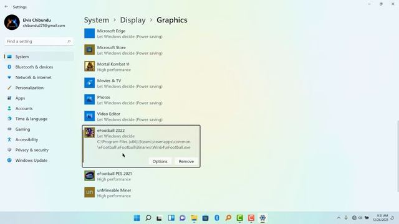Open the Elvis Chibundu profile picture
The width and height of the screenshot is (399, 224).
point(12,22)
